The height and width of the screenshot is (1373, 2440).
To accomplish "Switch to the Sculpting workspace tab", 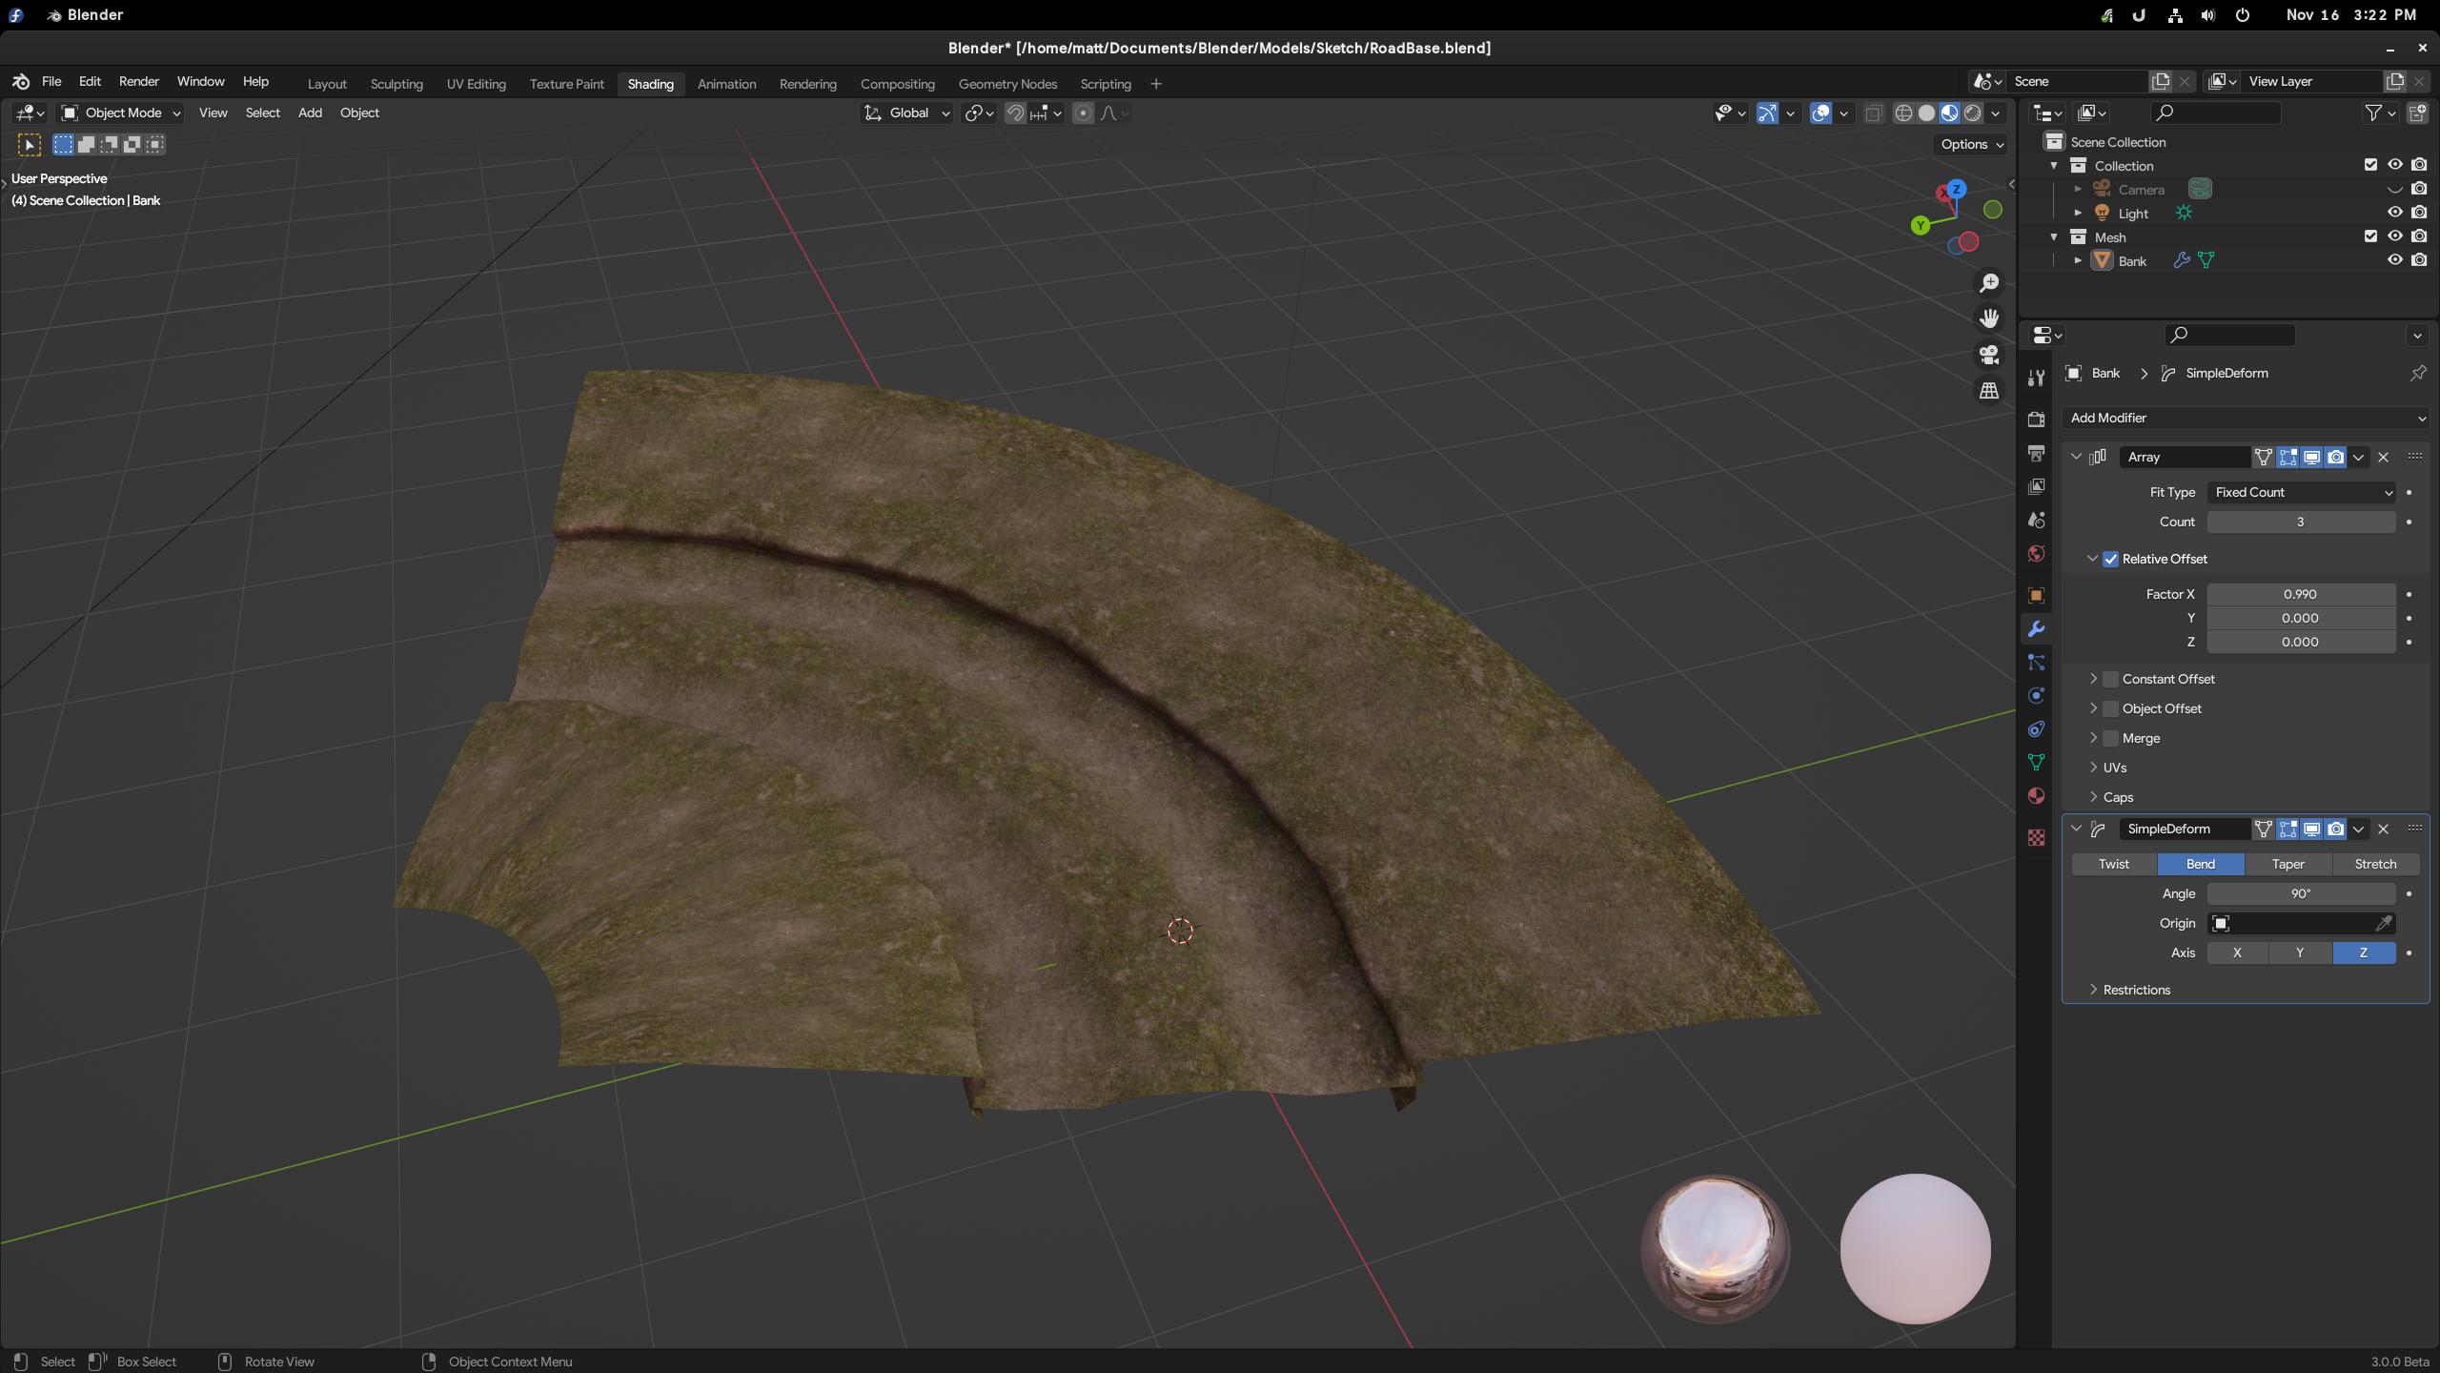I will click(396, 84).
